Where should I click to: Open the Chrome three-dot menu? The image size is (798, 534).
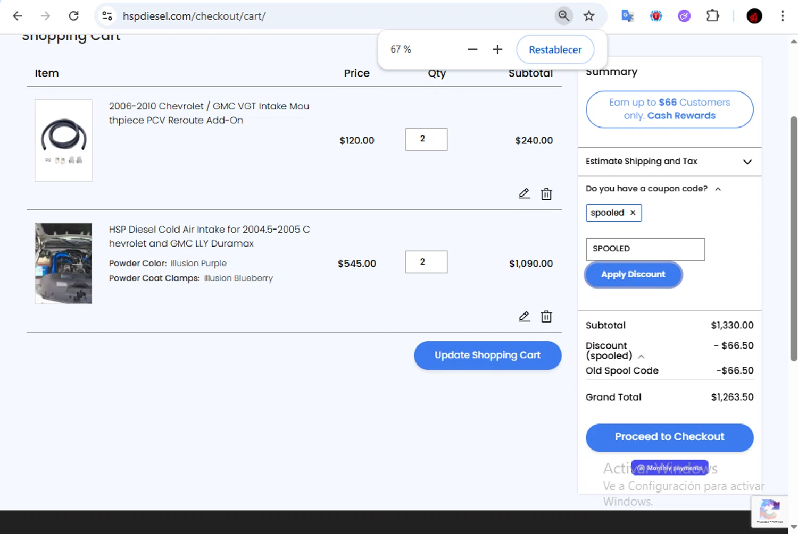(783, 16)
